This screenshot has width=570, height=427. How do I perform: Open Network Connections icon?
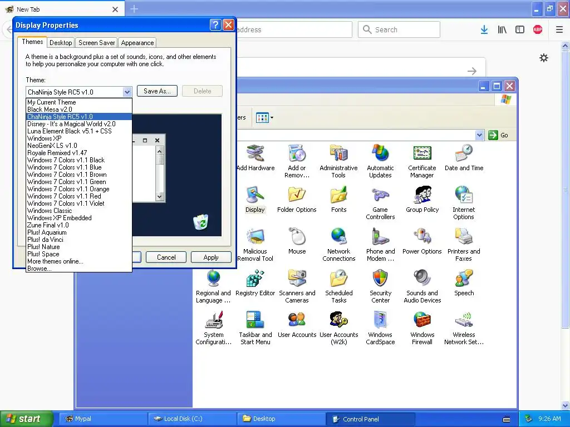[338, 245]
